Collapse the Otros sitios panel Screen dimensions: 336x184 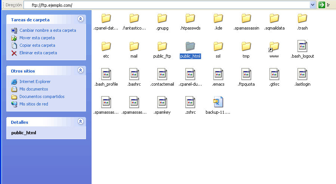(81, 70)
